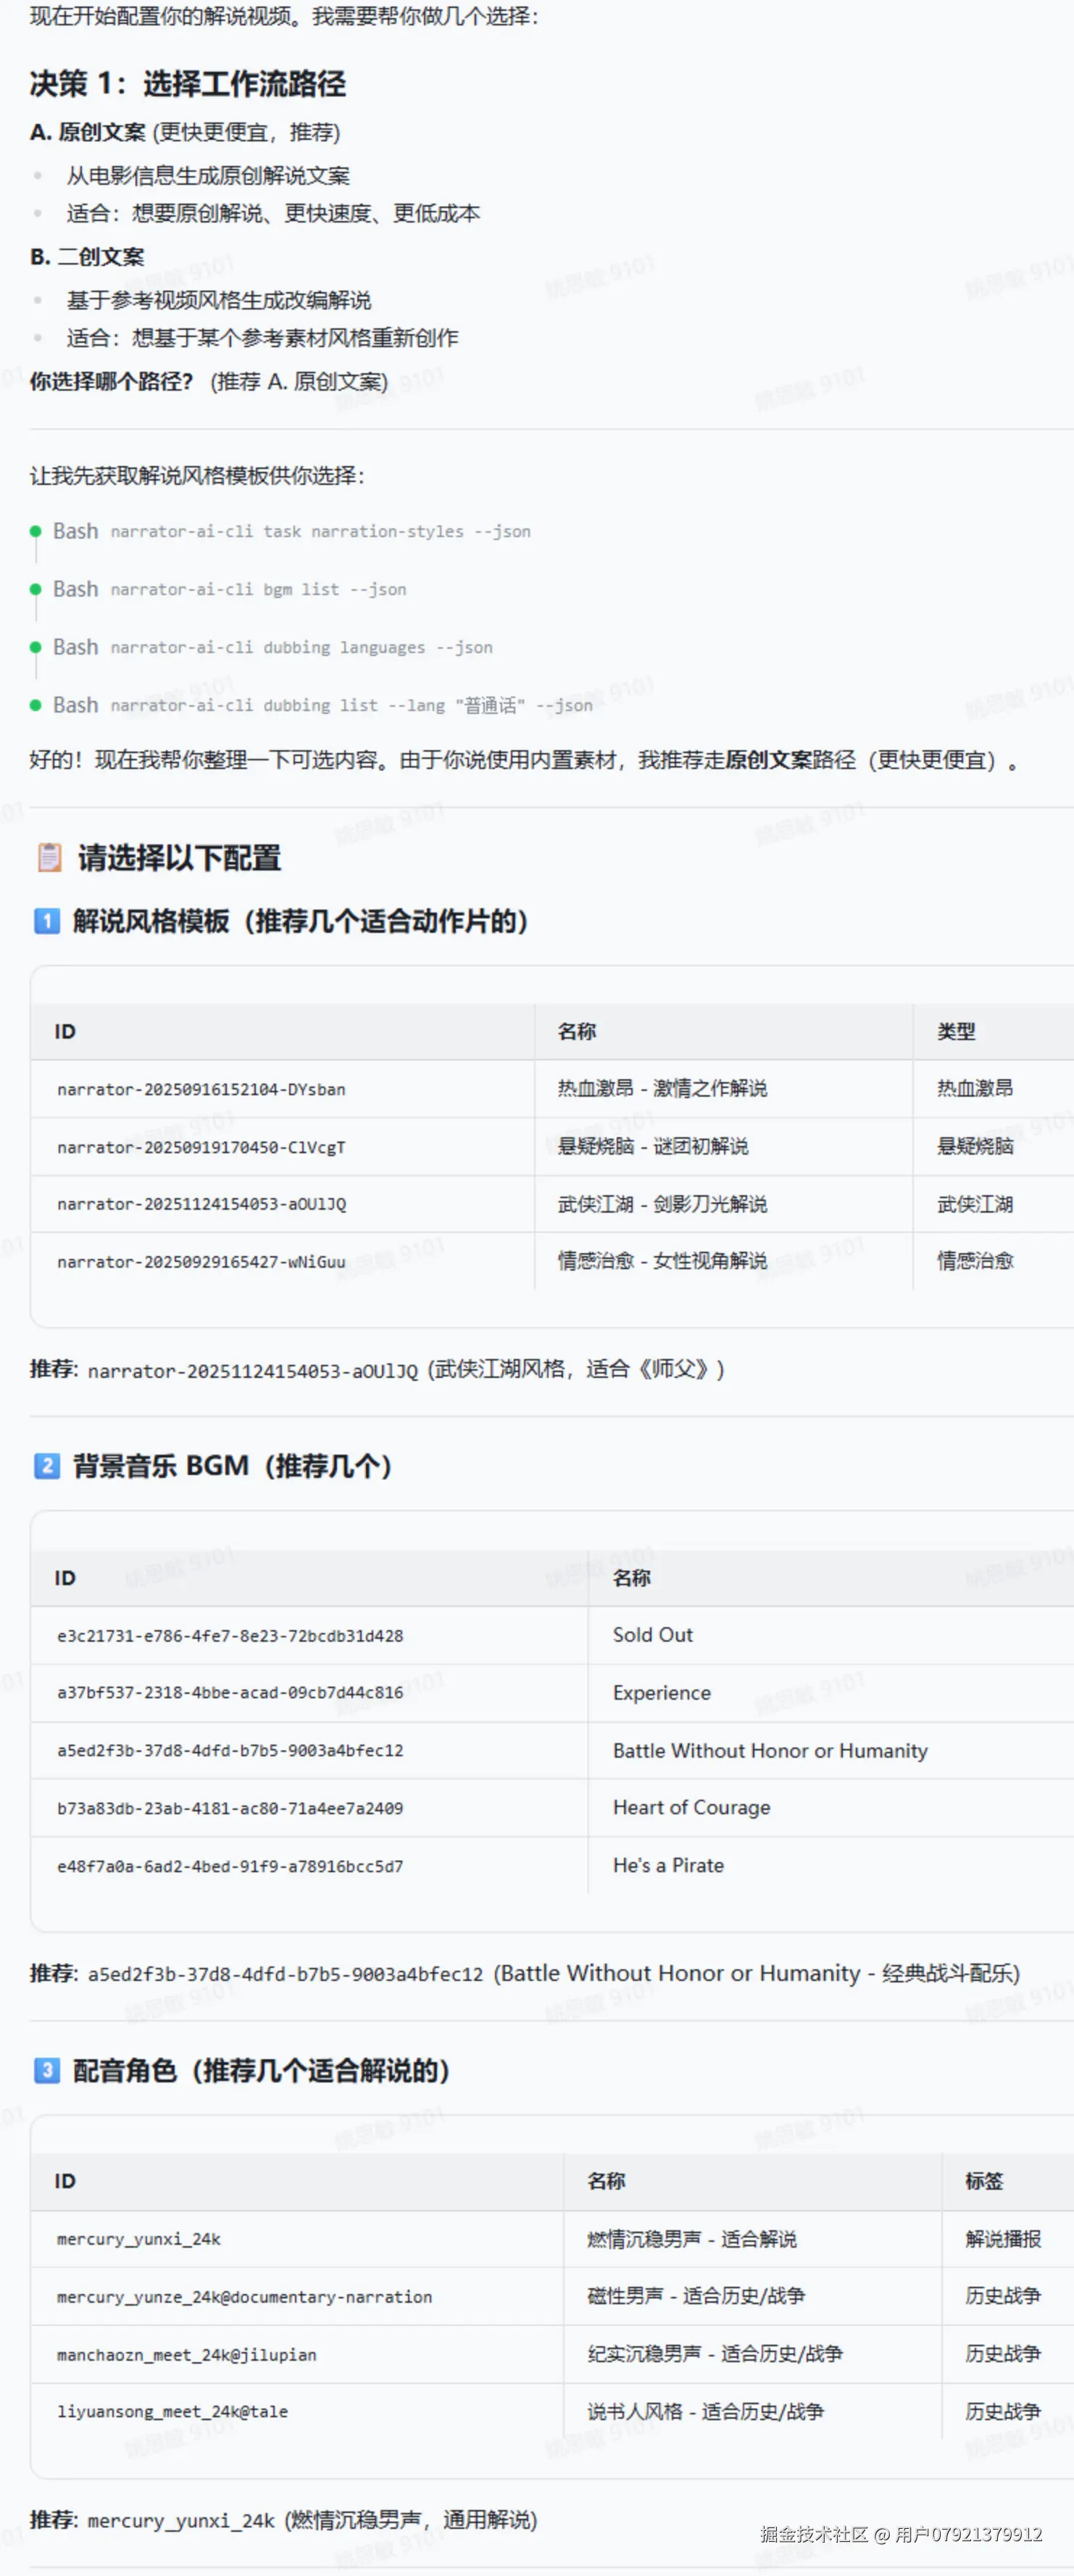Viewport: 1074px width, 2576px height.
Task: Click BGM ID a37bf537-2318-4bbe-acad-09cb7d44c816
Action: pos(230,1693)
